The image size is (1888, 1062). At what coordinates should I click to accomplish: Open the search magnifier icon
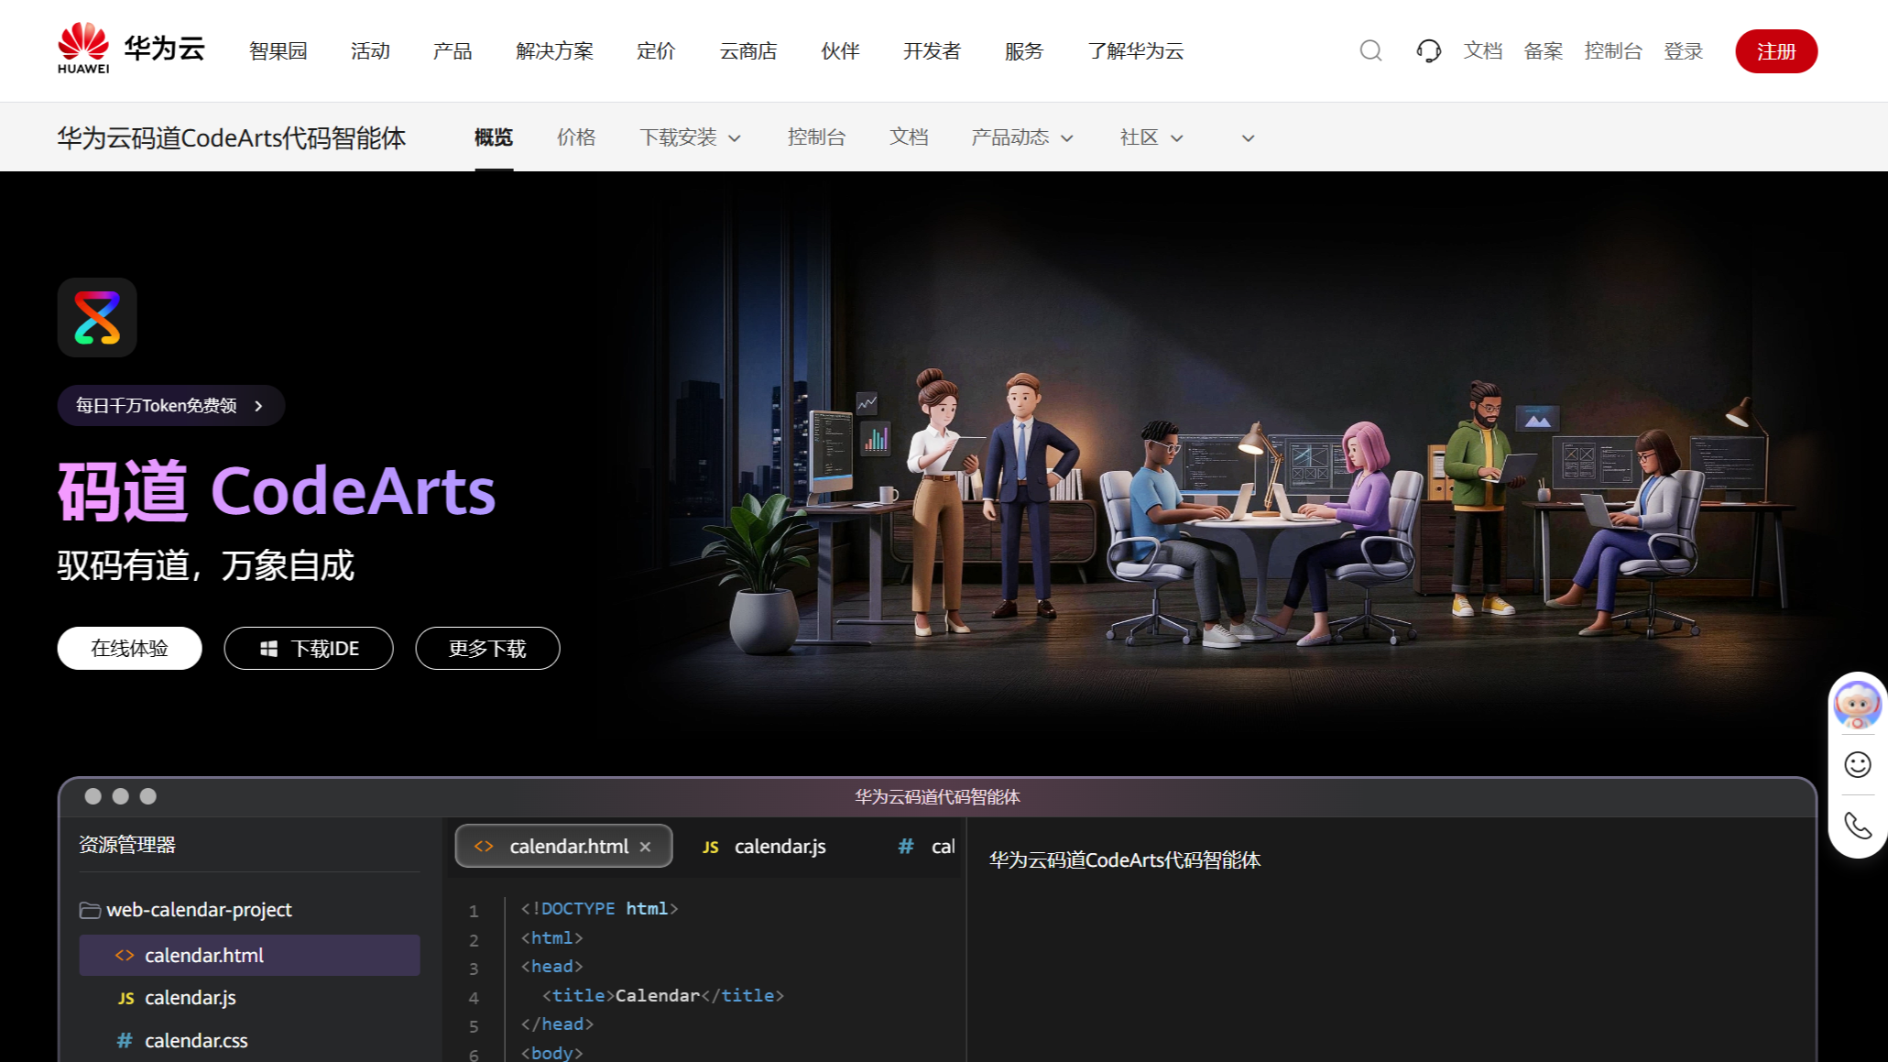(1370, 50)
